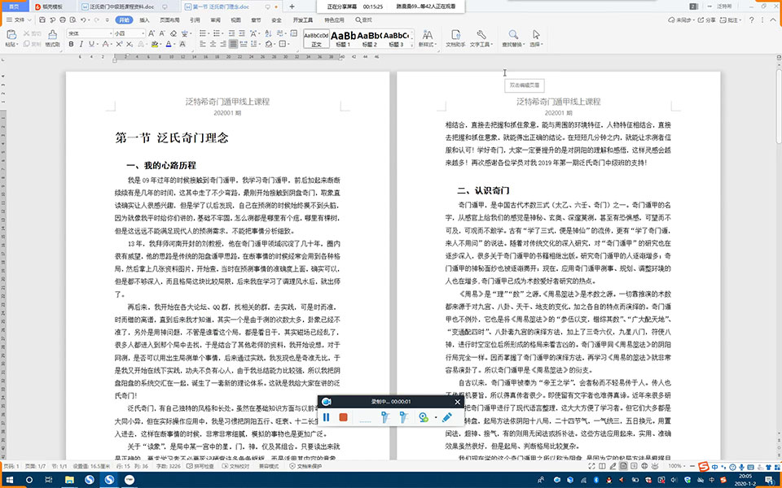782x488 pixels.
Task: Toggle Justify alignment button
Action: pyautogui.click(x=233, y=44)
